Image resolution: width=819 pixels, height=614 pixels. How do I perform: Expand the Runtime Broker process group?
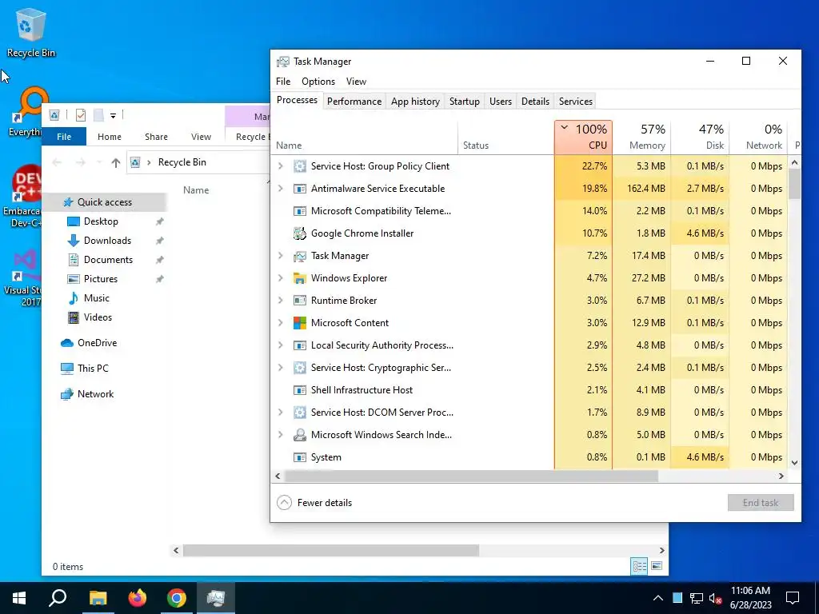click(x=281, y=301)
